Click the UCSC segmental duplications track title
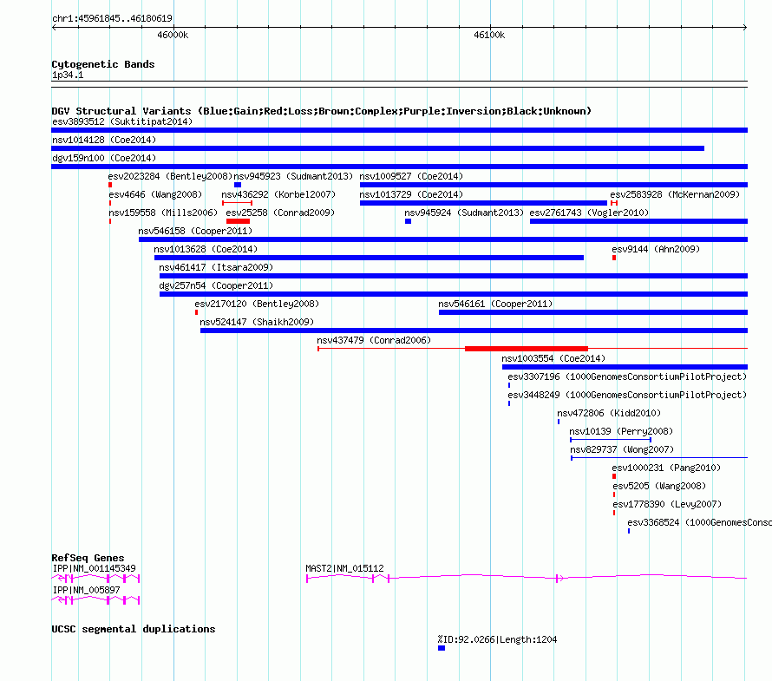 (x=134, y=629)
